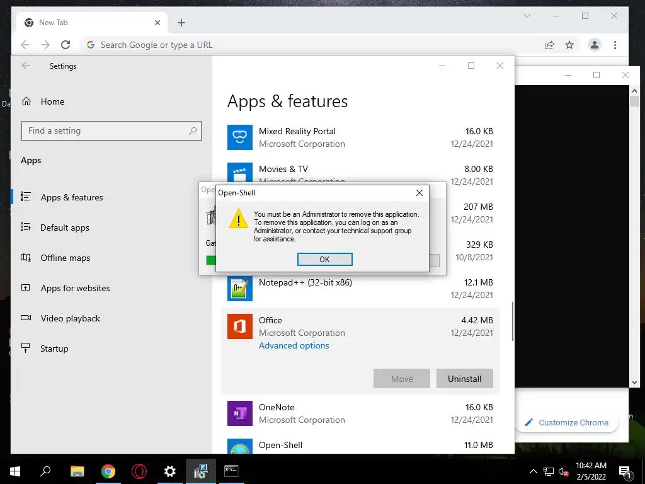Click the Apps & features list icon
645x484 pixels.
tap(26, 197)
